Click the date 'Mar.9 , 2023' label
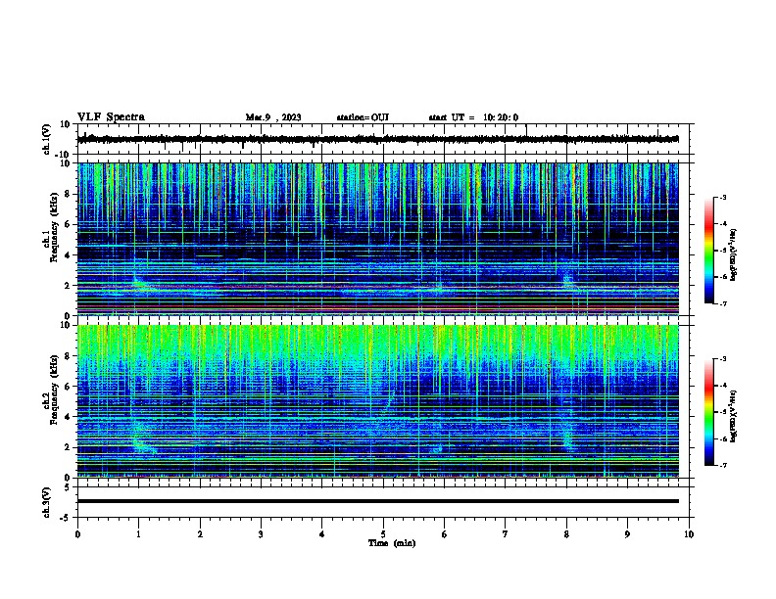The width and height of the screenshot is (776, 599). [273, 117]
